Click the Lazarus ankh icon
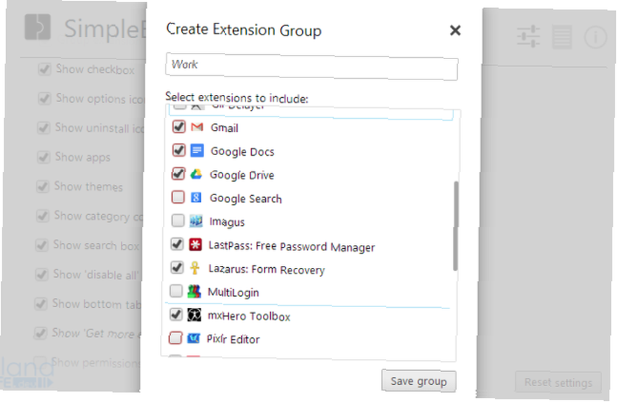 (194, 268)
